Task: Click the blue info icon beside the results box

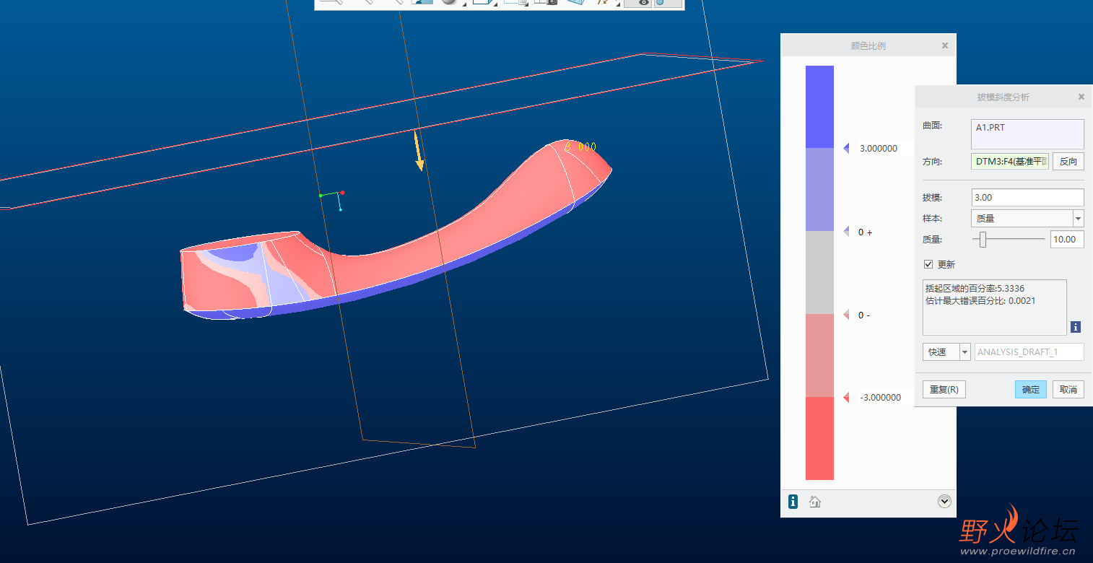Action: (1076, 327)
